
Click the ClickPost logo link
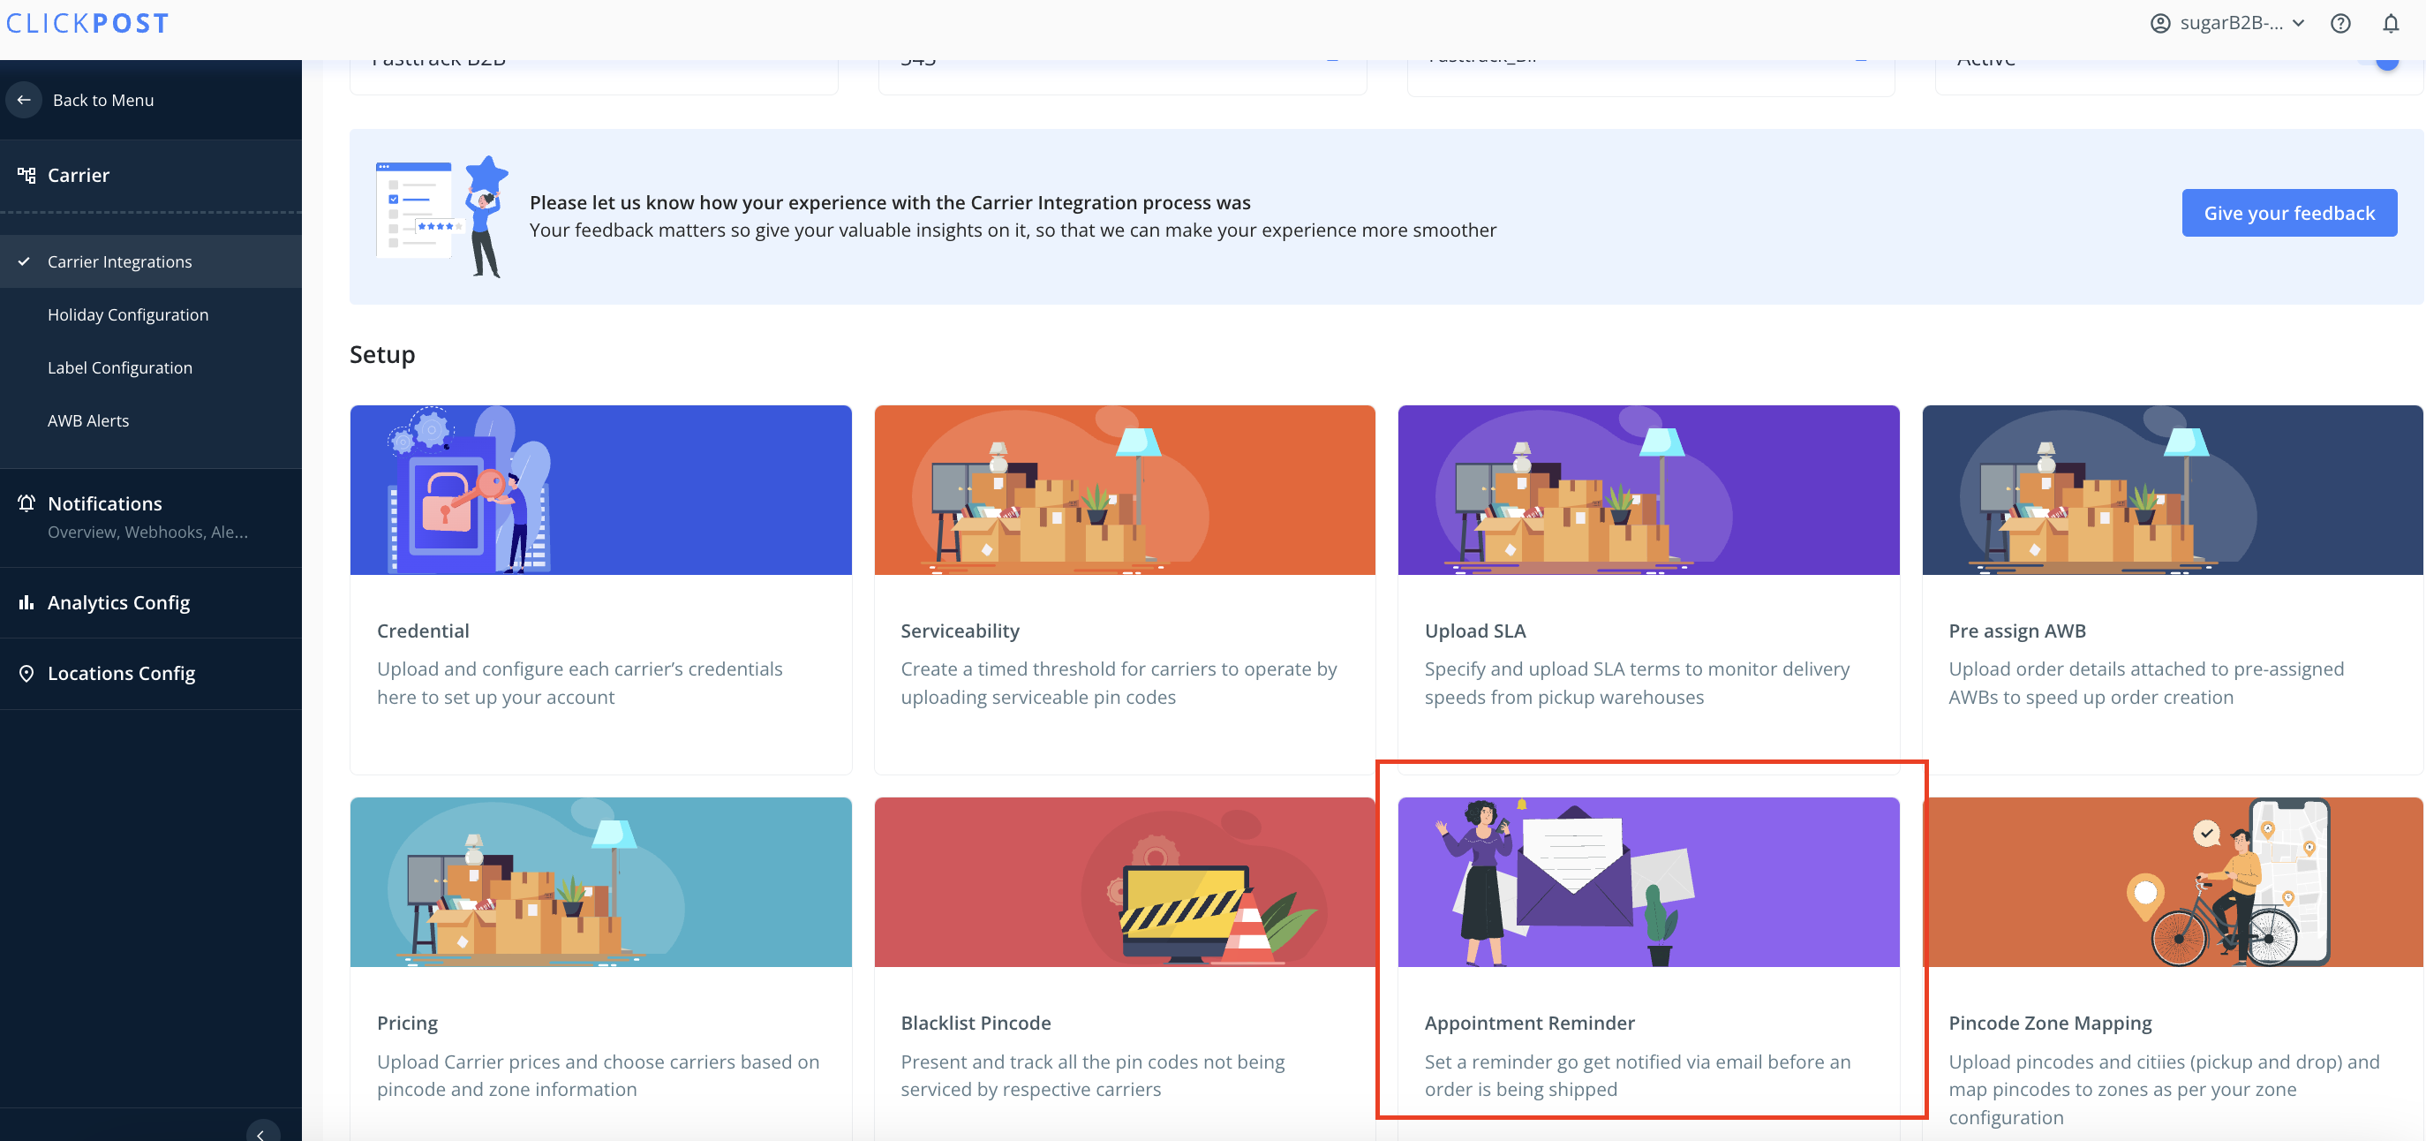click(x=87, y=24)
